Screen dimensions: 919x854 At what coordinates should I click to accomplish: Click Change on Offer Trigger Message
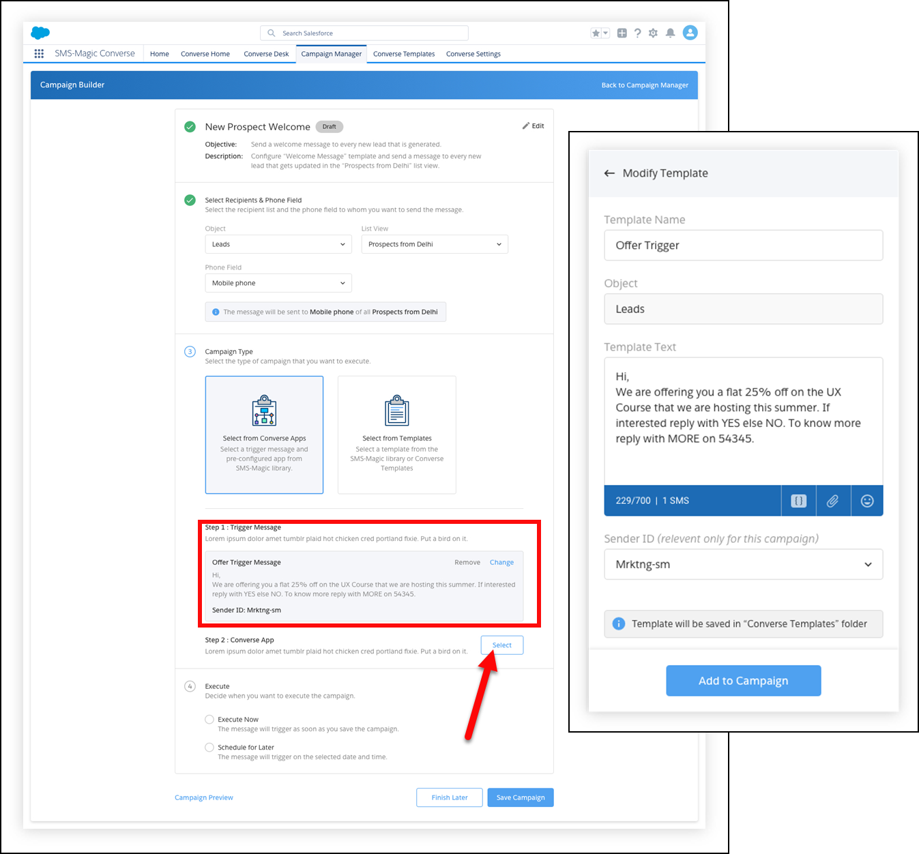(501, 562)
